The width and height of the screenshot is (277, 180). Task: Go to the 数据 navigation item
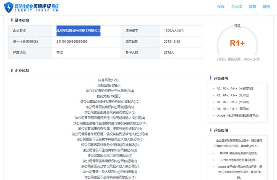pos(252,7)
